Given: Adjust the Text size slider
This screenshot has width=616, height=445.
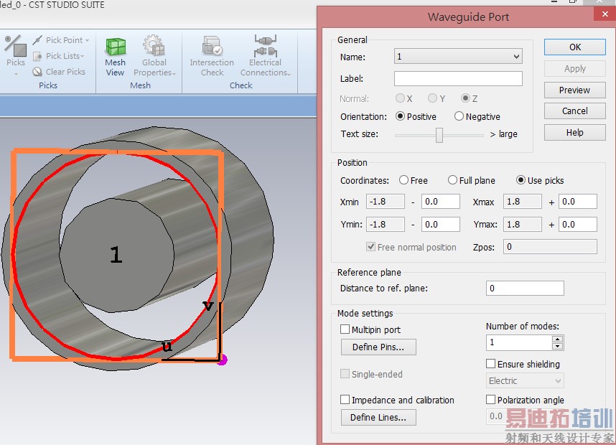Looking at the screenshot, I should [439, 135].
